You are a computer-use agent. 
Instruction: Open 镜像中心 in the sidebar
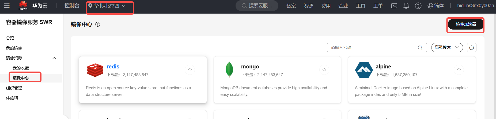tap(21, 78)
